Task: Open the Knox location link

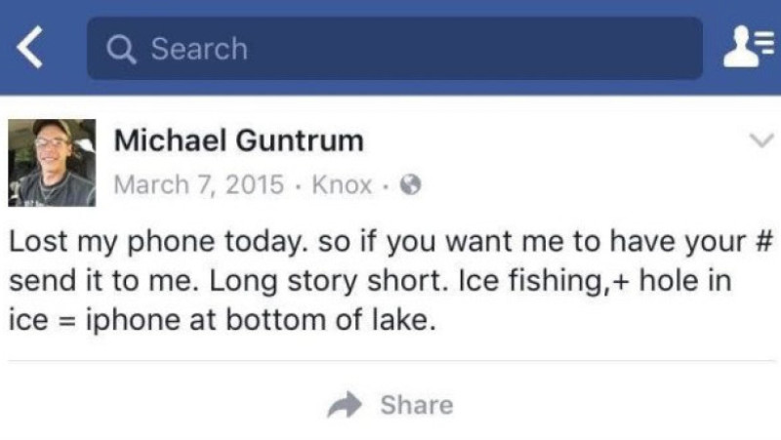Action: 342,185
